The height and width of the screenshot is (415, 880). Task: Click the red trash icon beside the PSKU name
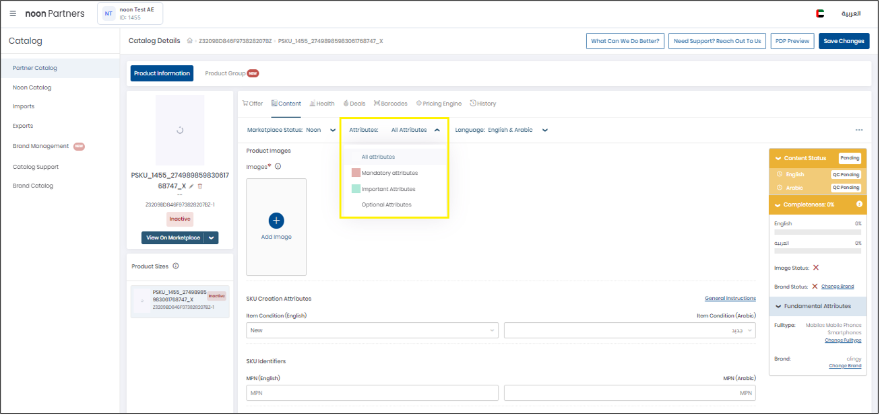[199, 186]
